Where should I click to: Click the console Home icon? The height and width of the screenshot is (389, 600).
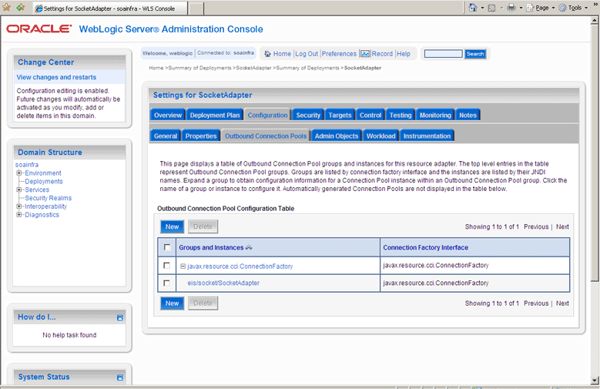(x=268, y=54)
